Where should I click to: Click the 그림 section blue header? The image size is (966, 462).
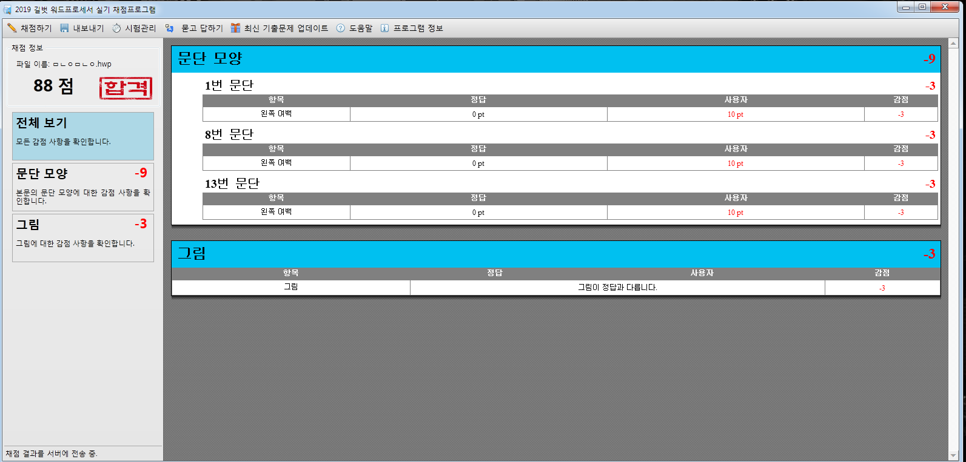coord(556,254)
